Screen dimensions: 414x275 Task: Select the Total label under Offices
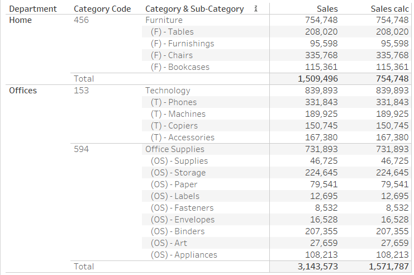84,266
